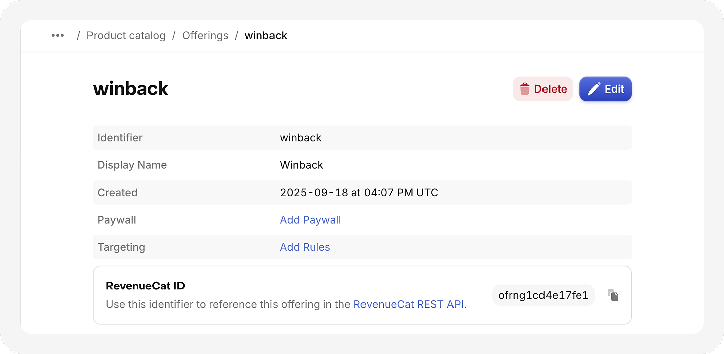The height and width of the screenshot is (354, 724).
Task: Navigate to Offerings breadcrumb
Action: [x=205, y=36]
